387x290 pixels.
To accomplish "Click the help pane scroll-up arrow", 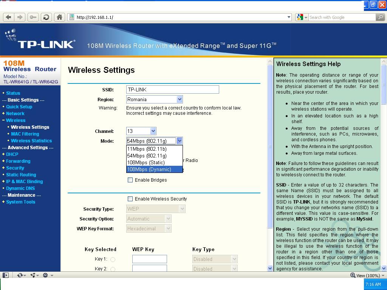I will pos(384,61).
